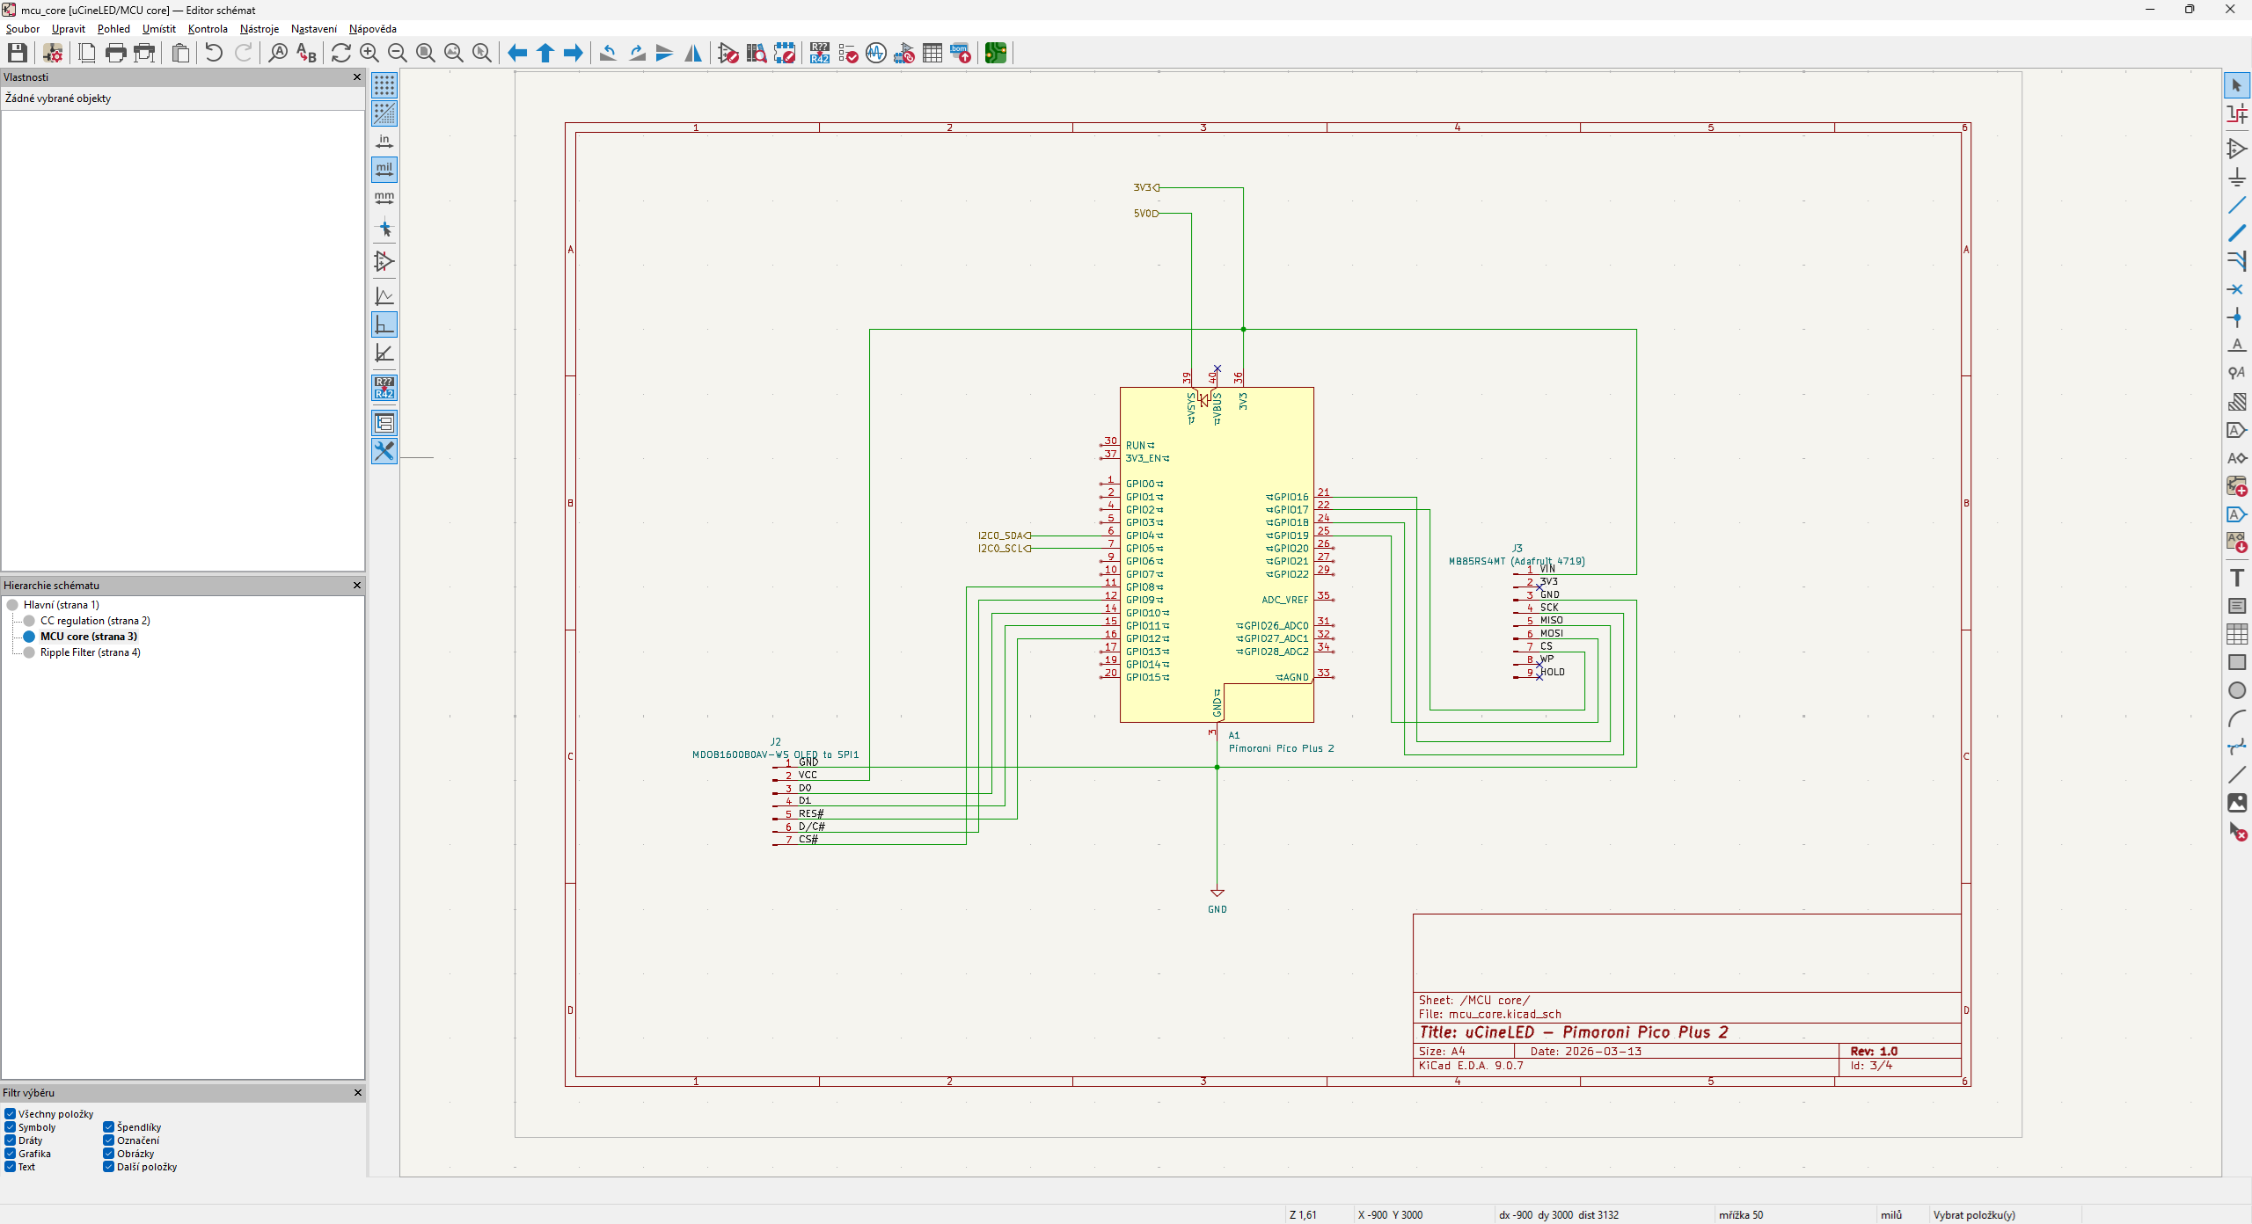Select the Add power symbol tool
The image size is (2252, 1224).
coord(2236,177)
